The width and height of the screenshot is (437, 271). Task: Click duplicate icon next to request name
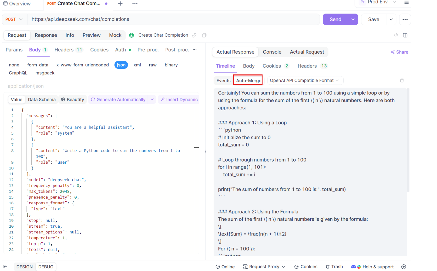coord(204,35)
